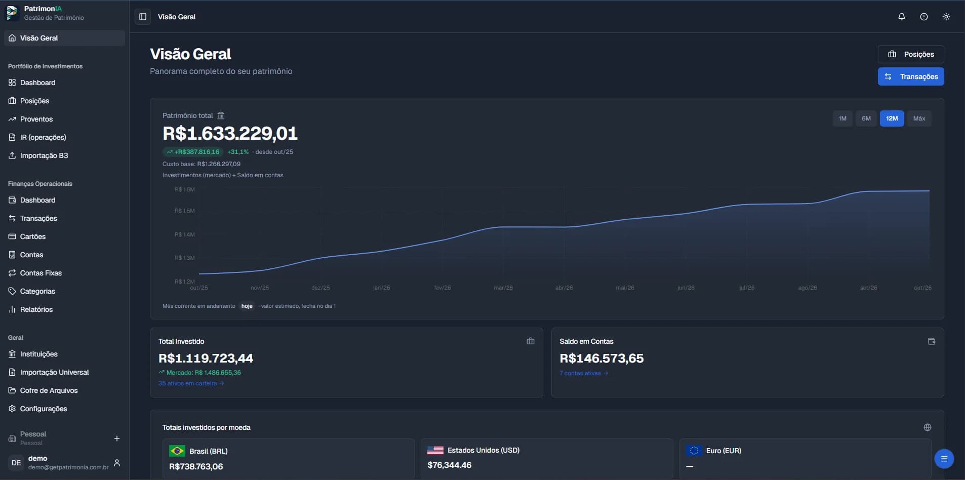Add a new workspace with plus icon
The height and width of the screenshot is (480, 965).
tap(117, 438)
